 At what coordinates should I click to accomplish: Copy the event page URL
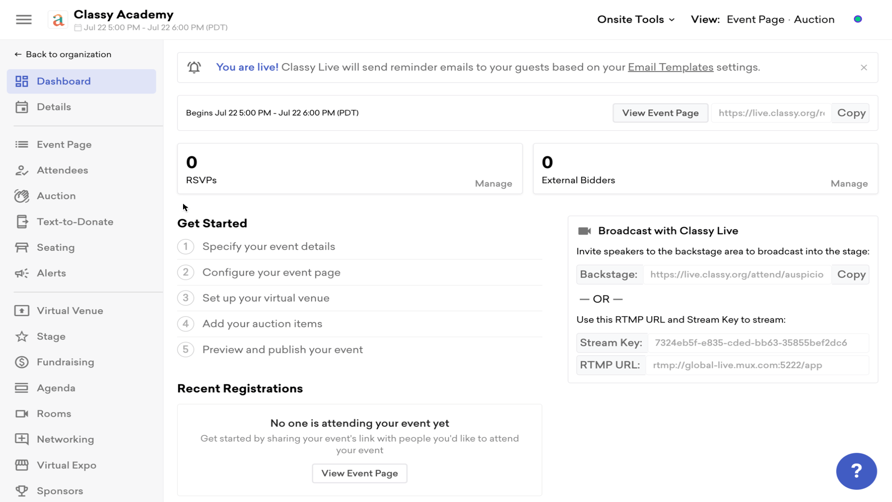pos(851,113)
